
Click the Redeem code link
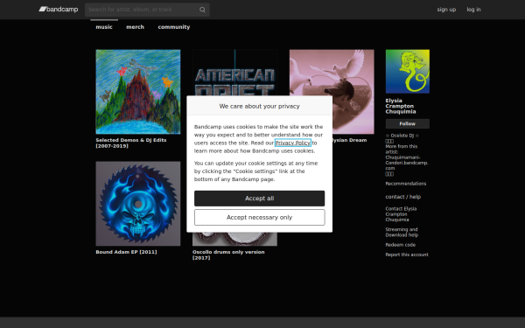coord(401,245)
